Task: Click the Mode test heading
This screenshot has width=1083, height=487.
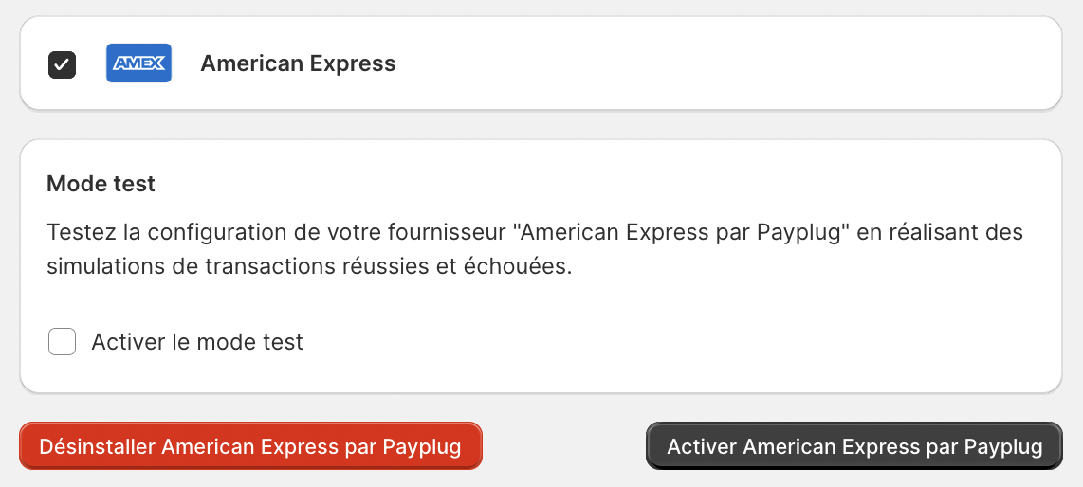Action: tap(101, 184)
